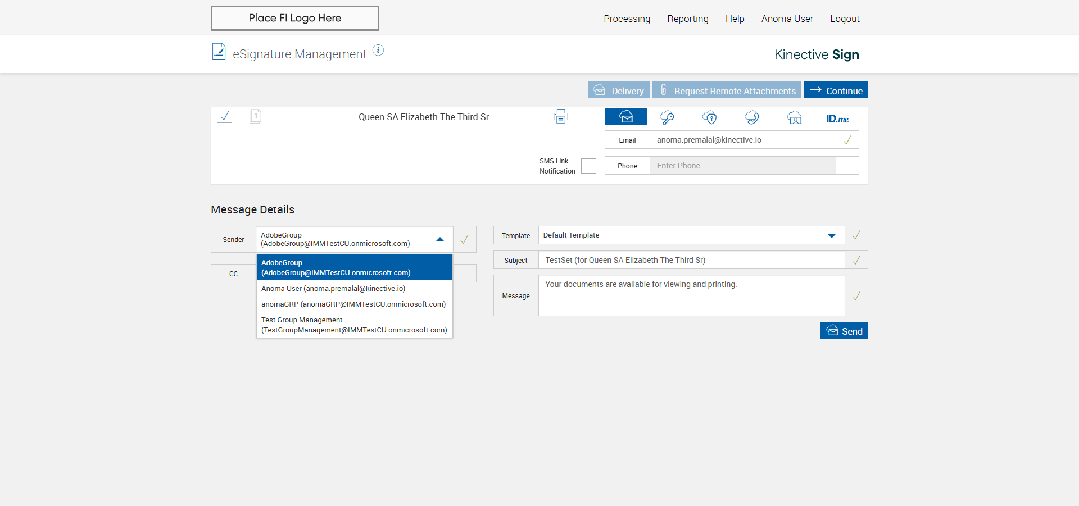Image resolution: width=1079 pixels, height=506 pixels.
Task: Click into the Subject text field
Action: pyautogui.click(x=691, y=260)
